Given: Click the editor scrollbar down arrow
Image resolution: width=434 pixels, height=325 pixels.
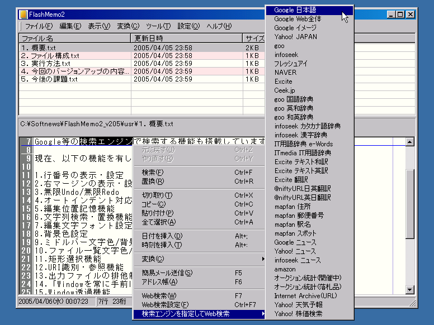Looking at the screenshot, I should point(409,290).
